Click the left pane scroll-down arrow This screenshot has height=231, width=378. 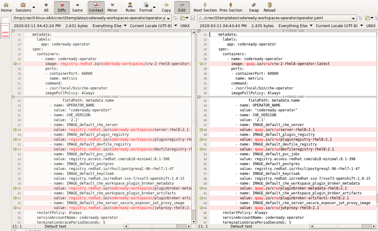coord(194,222)
